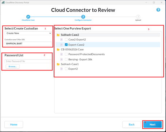Click the Next button
Image resolution: width=166 pixels, height=132 pixels.
click(x=153, y=124)
